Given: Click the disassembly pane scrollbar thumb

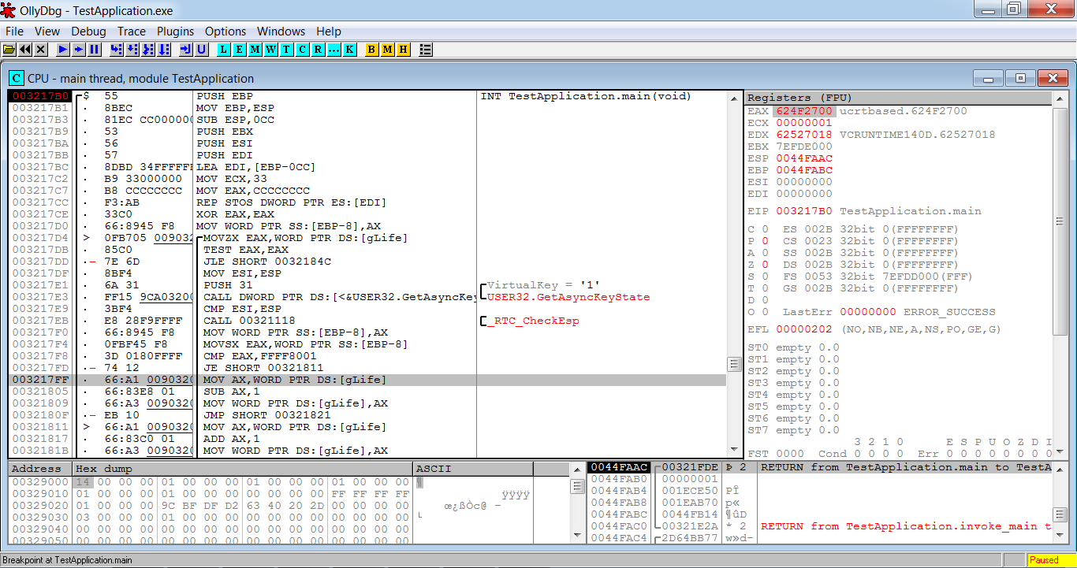Looking at the screenshot, I should 735,365.
